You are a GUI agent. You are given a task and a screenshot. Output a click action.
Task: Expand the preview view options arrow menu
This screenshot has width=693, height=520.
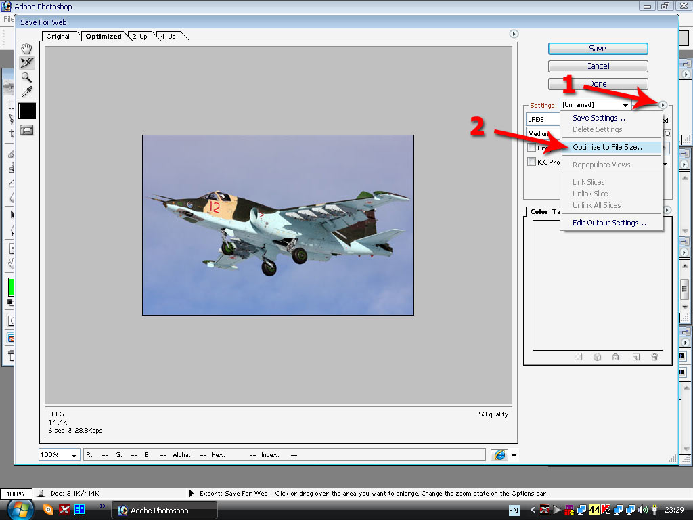pyautogui.click(x=513, y=34)
